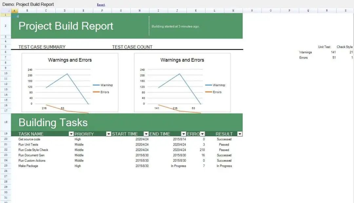
Task: Expand the START TIME filter arrow
Action: pyautogui.click(x=146, y=134)
